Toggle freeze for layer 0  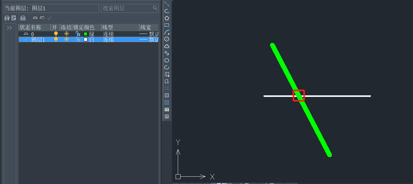67,34
